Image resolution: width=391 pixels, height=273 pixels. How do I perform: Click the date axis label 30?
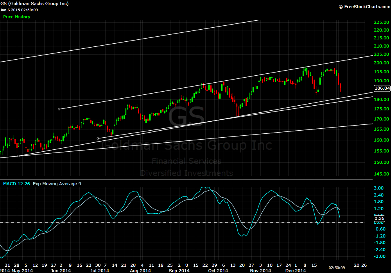point(98,265)
